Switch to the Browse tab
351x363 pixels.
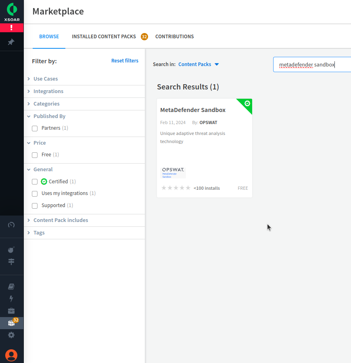49,37
